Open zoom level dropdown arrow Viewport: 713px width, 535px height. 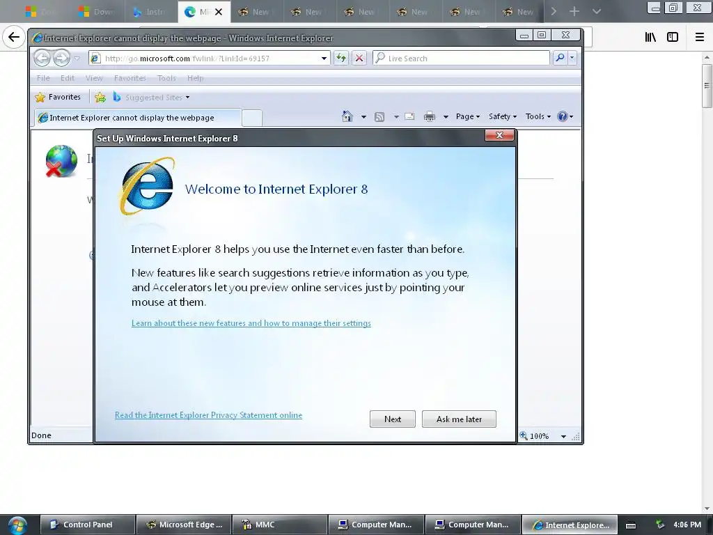[563, 436]
